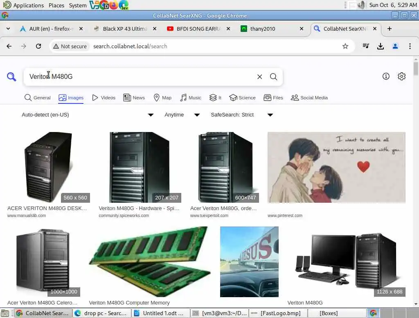Image resolution: width=419 pixels, height=318 pixels.
Task: Switch to drop pc Search taskbar window
Action: [x=102, y=313]
